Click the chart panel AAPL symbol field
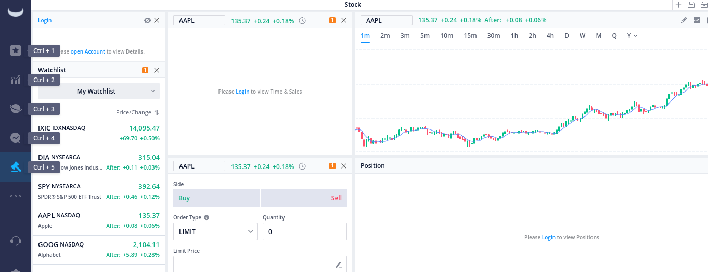Screen dimensions: 708x272 [387, 20]
